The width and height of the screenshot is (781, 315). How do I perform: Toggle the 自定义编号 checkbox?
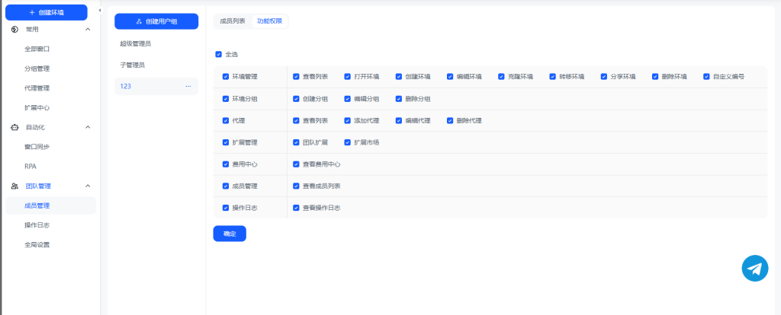[x=706, y=77]
